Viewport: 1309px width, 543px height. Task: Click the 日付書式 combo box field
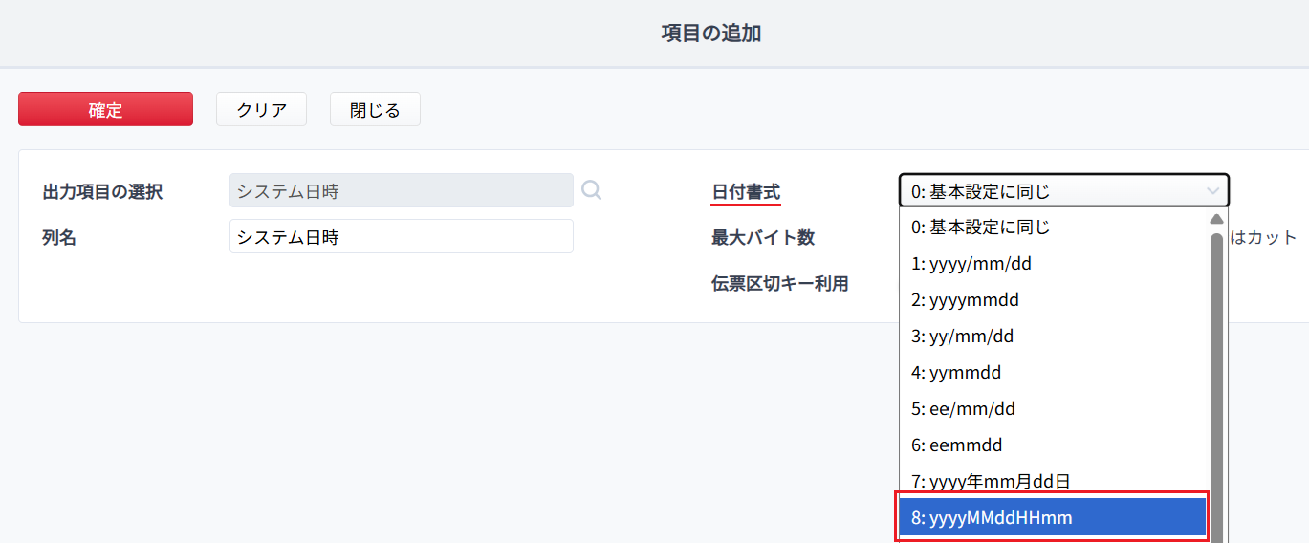(1063, 191)
